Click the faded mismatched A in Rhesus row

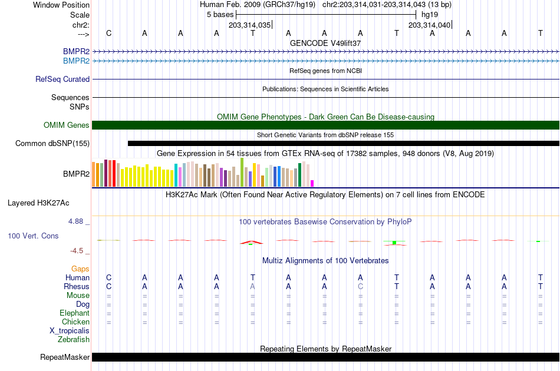click(x=252, y=286)
